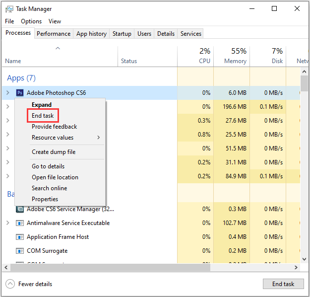
Task: Select the COM Surrogate process name
Action: point(47,251)
